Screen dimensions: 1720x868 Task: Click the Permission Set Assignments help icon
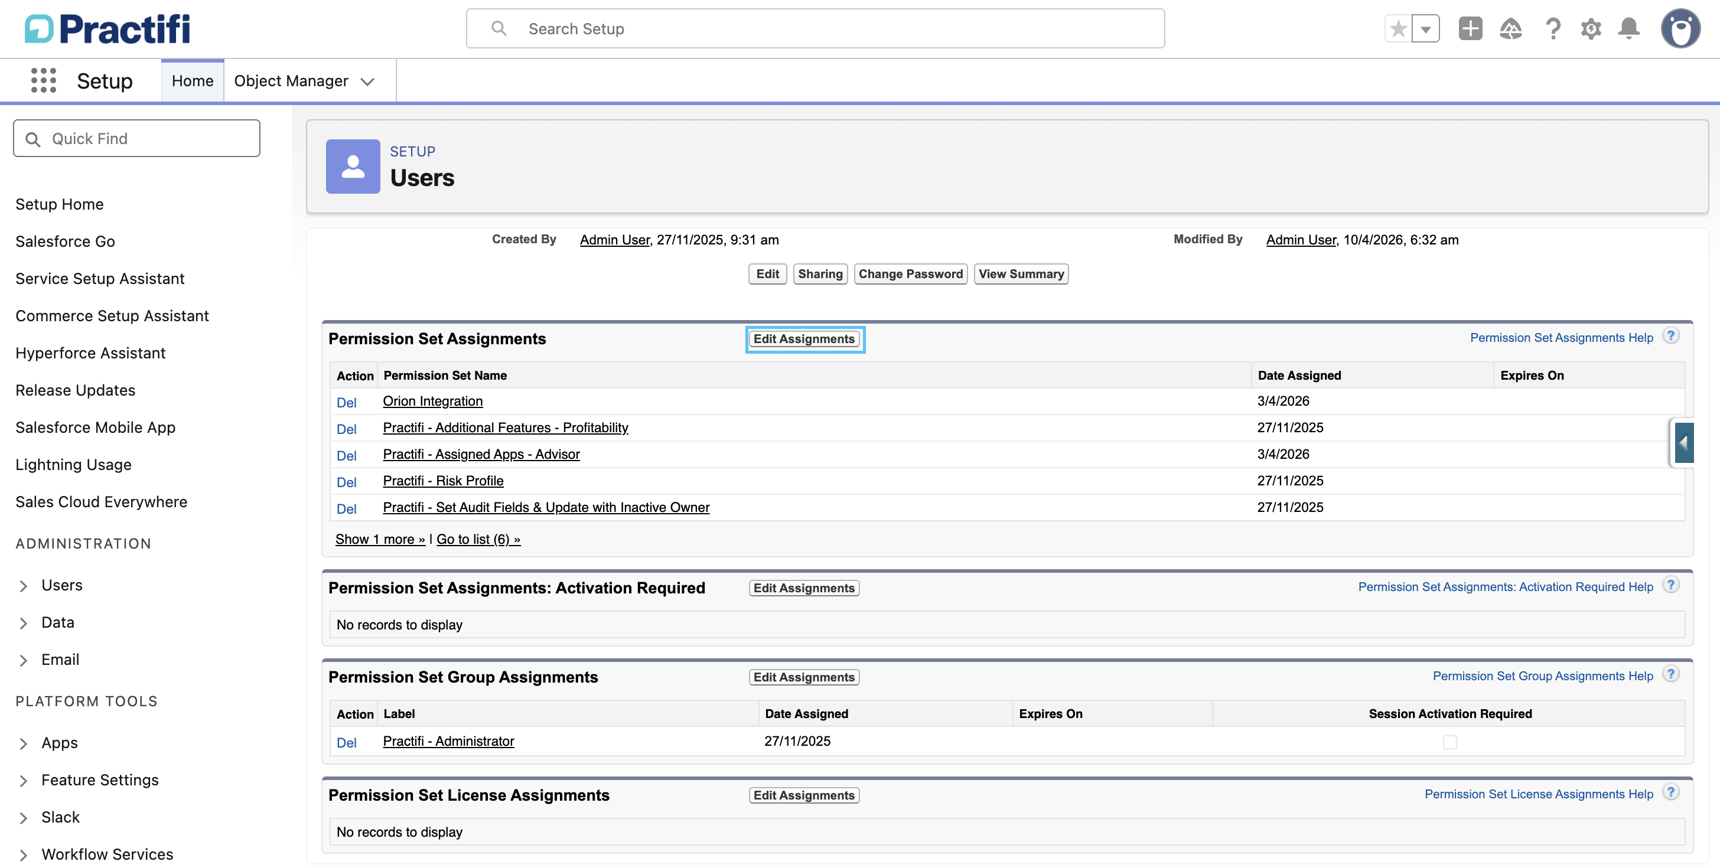(1670, 336)
